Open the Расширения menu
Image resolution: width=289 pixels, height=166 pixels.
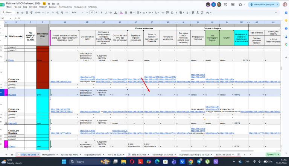click(80, 7)
